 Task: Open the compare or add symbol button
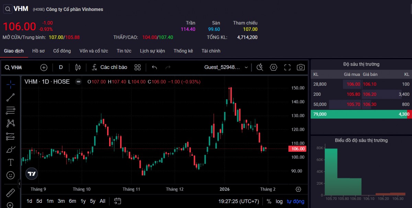coord(44,67)
